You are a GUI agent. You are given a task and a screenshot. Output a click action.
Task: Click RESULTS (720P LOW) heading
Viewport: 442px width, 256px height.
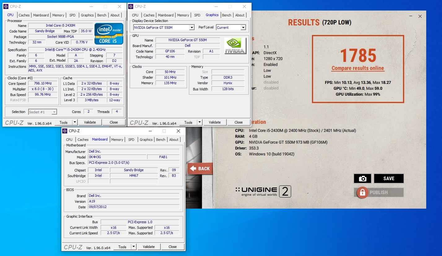coord(320,22)
